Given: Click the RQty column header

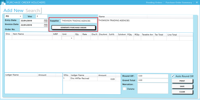Looking at the screenshot, I should click(x=137, y=35).
